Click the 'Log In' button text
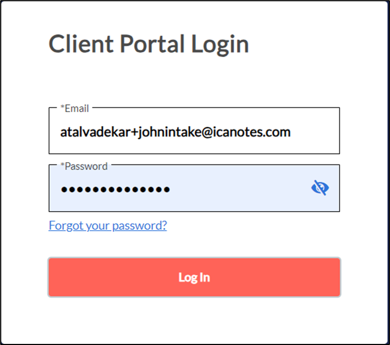The width and height of the screenshot is (390, 345). click(194, 278)
